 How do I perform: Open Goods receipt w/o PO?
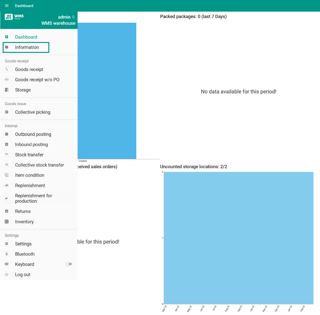coord(37,80)
